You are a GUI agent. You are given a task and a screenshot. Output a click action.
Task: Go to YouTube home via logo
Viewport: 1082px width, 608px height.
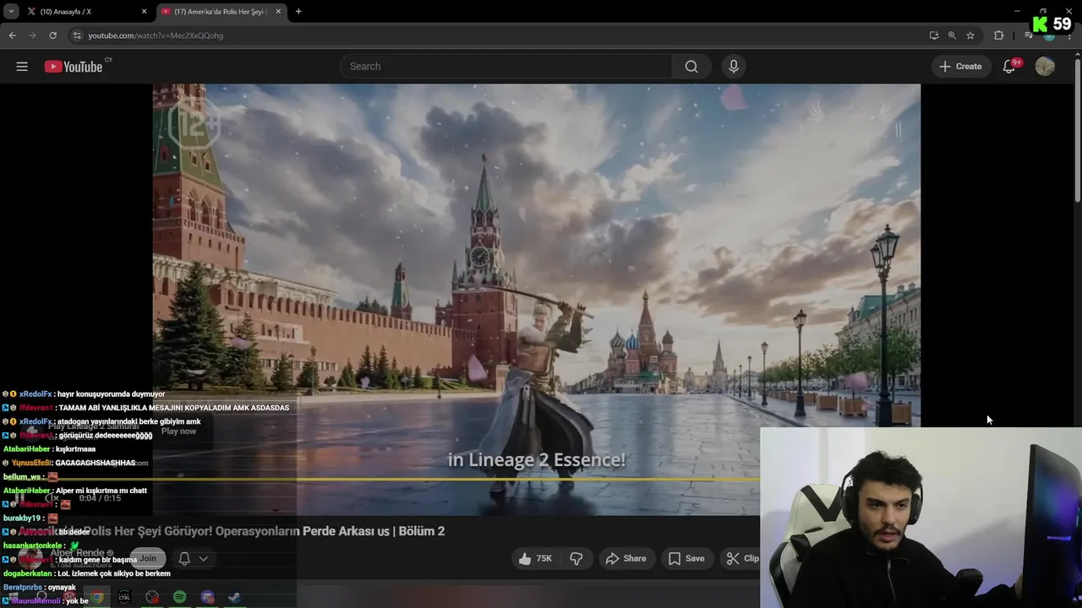[74, 67]
